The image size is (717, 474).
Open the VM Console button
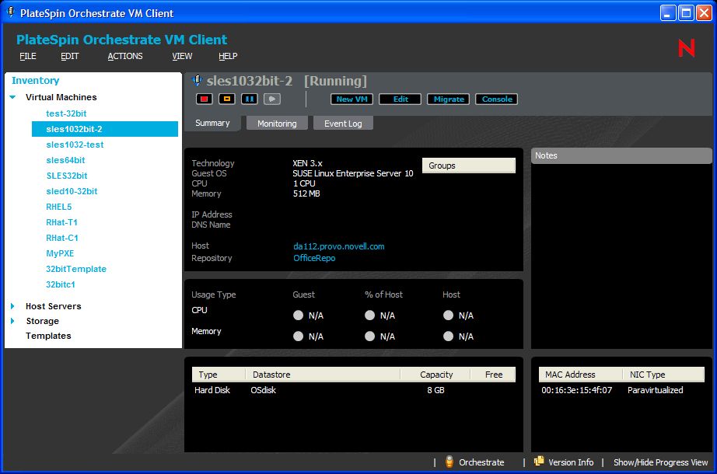[497, 99]
